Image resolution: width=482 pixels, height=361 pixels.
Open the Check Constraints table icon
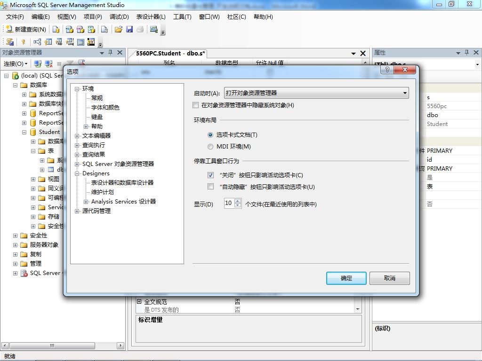click(80, 42)
